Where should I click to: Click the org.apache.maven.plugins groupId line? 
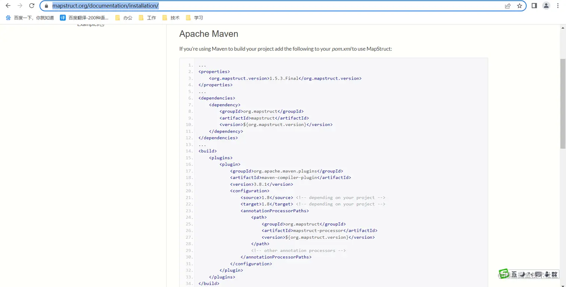coord(287,171)
